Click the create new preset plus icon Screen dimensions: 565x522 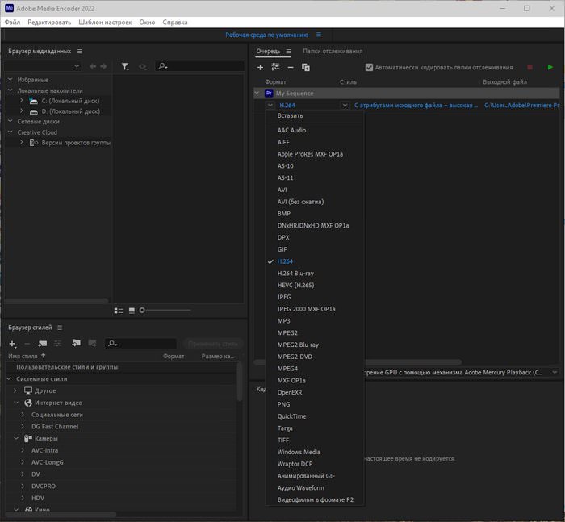[x=12, y=344]
